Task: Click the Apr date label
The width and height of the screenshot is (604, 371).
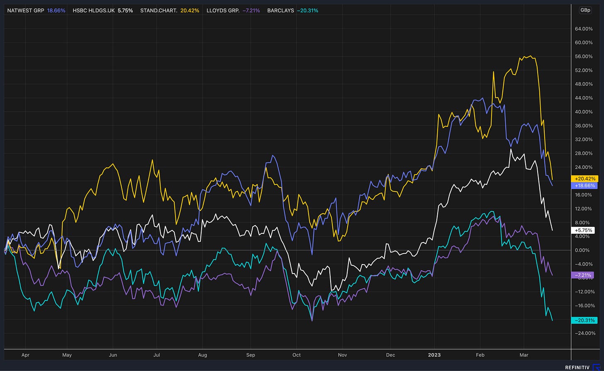Action: click(x=25, y=355)
